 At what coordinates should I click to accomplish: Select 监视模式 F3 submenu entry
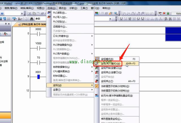(117, 59)
